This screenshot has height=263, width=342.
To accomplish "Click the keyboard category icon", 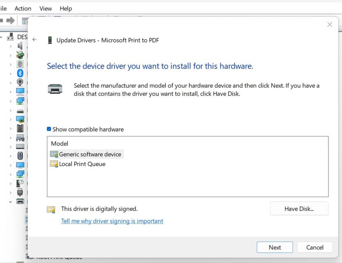I will [x=20, y=146].
